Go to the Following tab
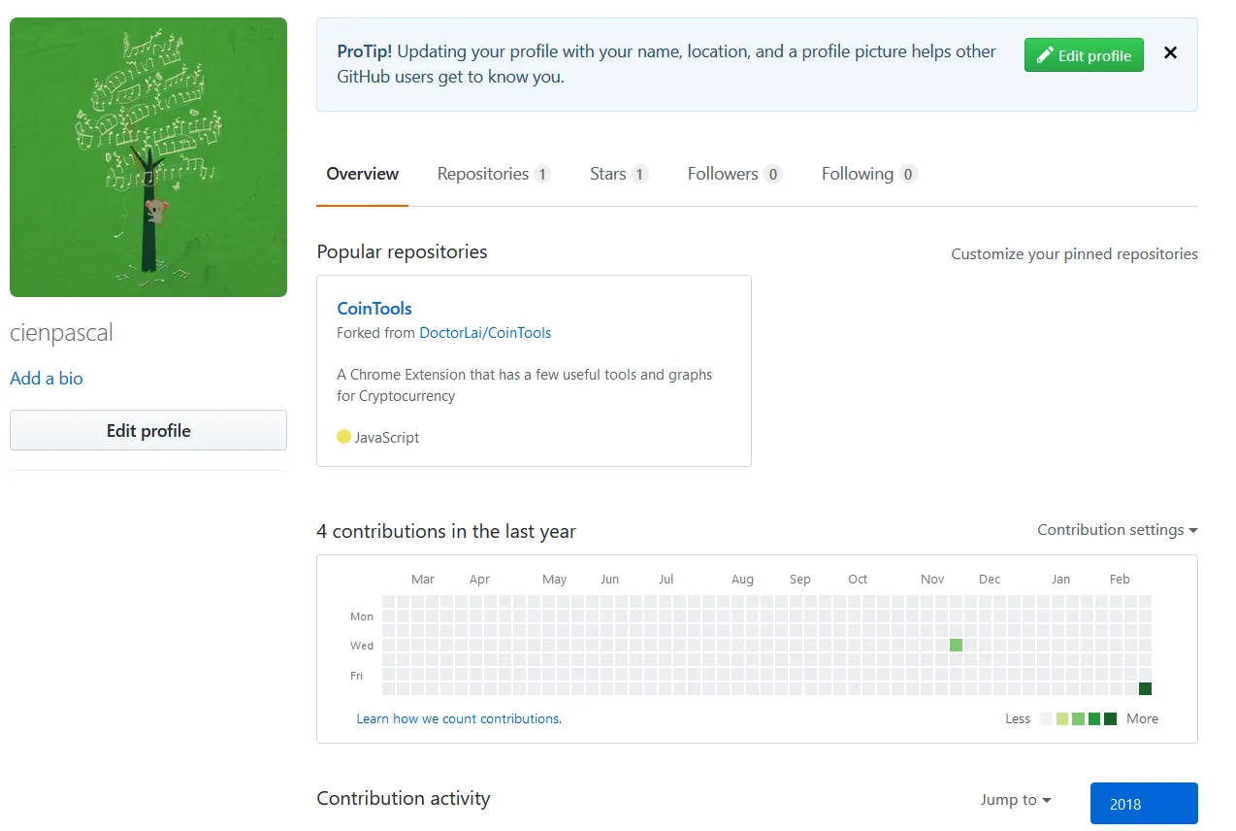The height and width of the screenshot is (831, 1236). pyautogui.click(x=869, y=174)
